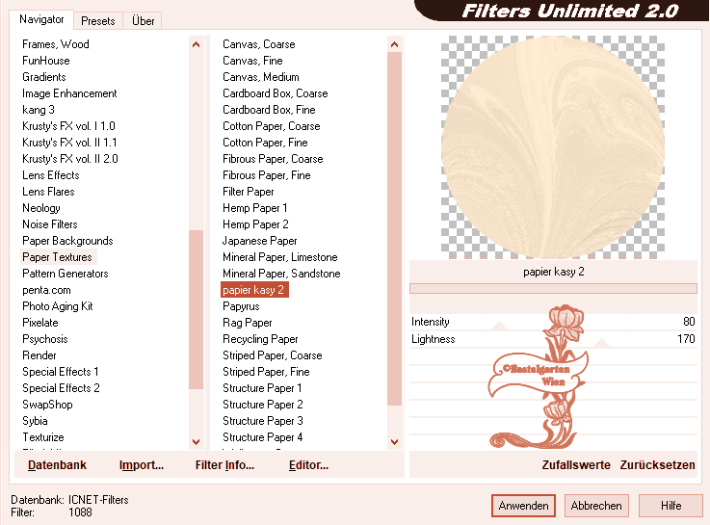Click Zufallswerte to randomize settings
Viewport: 710px width, 525px height.
coord(575,465)
